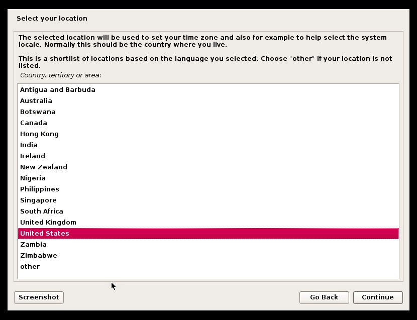Choose New Zealand from the list
The height and width of the screenshot is (320, 417).
43,167
